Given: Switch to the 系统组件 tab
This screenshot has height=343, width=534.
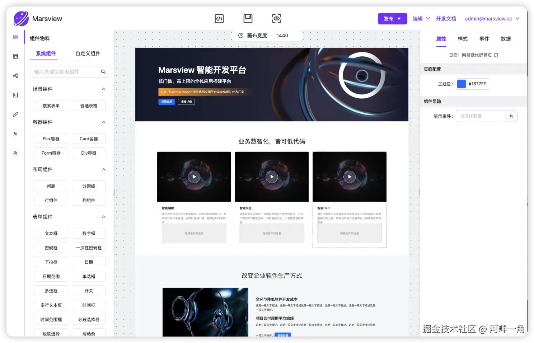Looking at the screenshot, I should (x=46, y=53).
